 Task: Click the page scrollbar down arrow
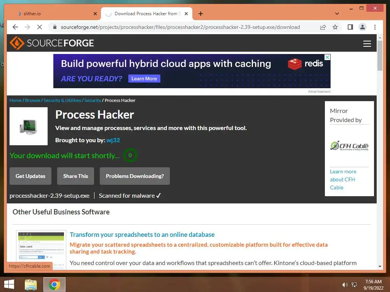coord(380,267)
